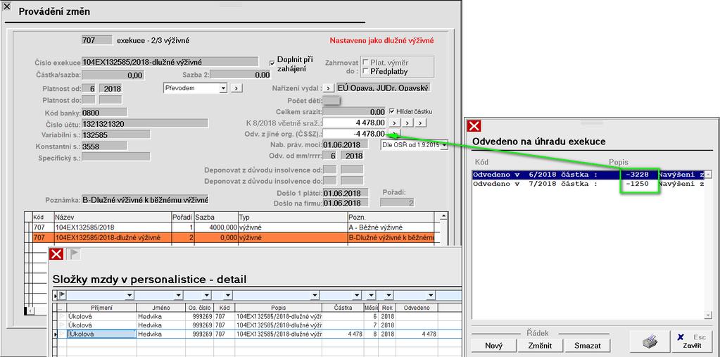
Task: Open the Částka column filter dropdown
Action: point(356,295)
